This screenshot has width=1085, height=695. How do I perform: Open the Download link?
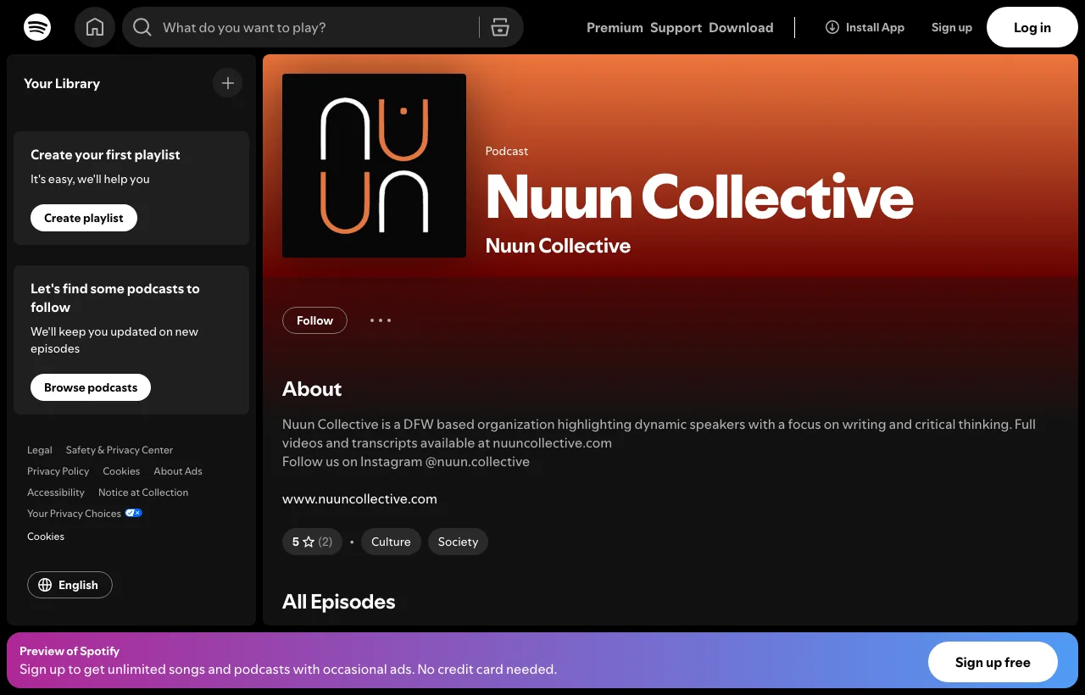point(741,27)
